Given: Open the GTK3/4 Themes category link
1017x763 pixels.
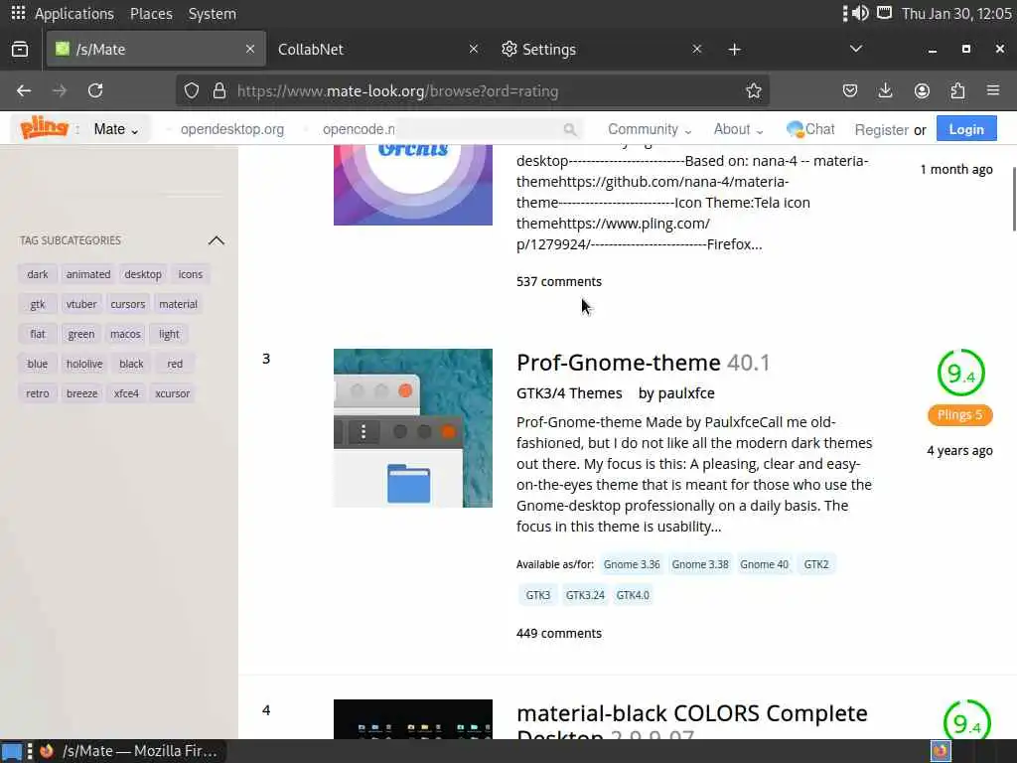Looking at the screenshot, I should click(x=569, y=393).
